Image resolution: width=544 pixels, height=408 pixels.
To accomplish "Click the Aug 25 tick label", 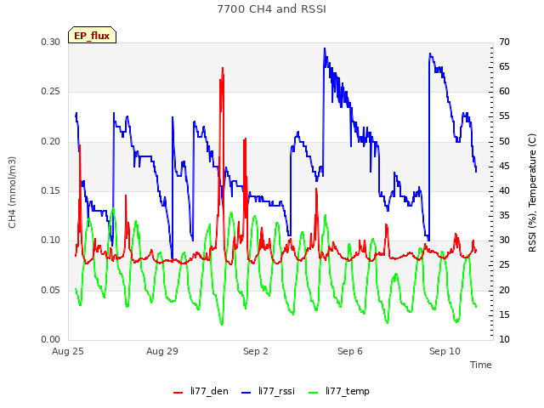I will click(x=68, y=351).
